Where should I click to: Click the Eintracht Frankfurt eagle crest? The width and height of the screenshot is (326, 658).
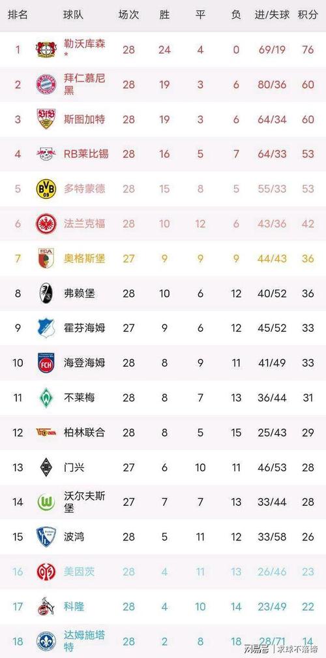46,224
